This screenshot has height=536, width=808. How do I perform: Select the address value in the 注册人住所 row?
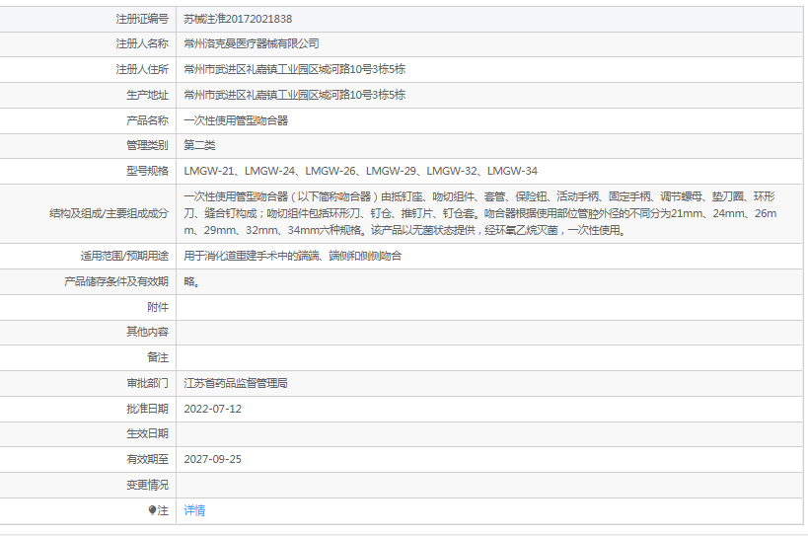(x=295, y=69)
